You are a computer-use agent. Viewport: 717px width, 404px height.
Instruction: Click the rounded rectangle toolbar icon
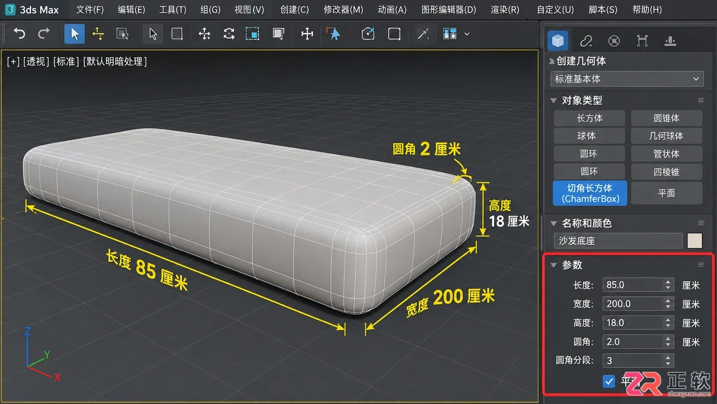394,34
